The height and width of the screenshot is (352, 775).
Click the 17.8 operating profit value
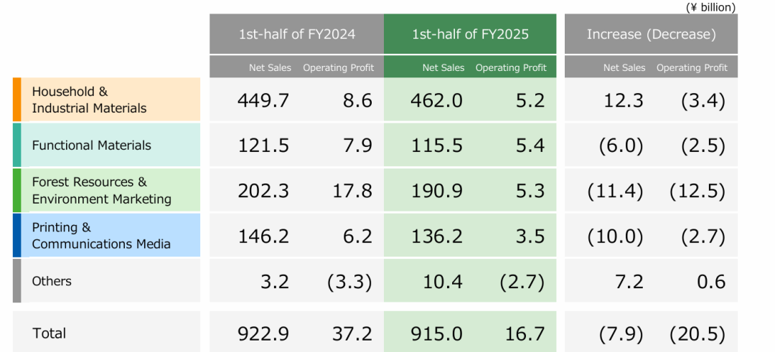[x=357, y=191]
